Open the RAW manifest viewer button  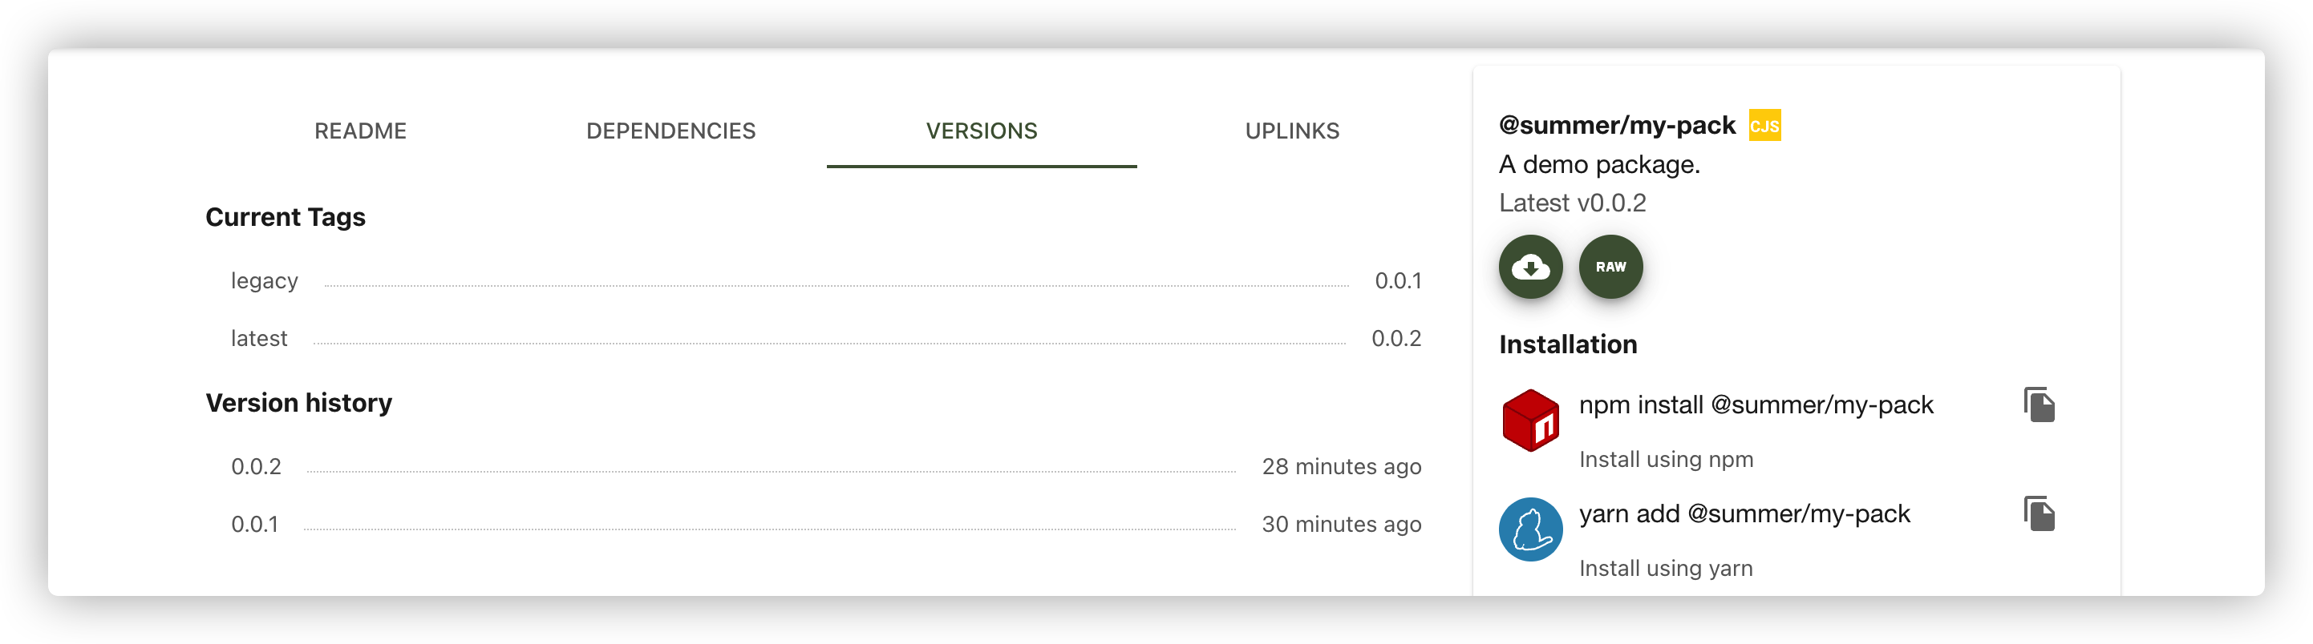1610,267
